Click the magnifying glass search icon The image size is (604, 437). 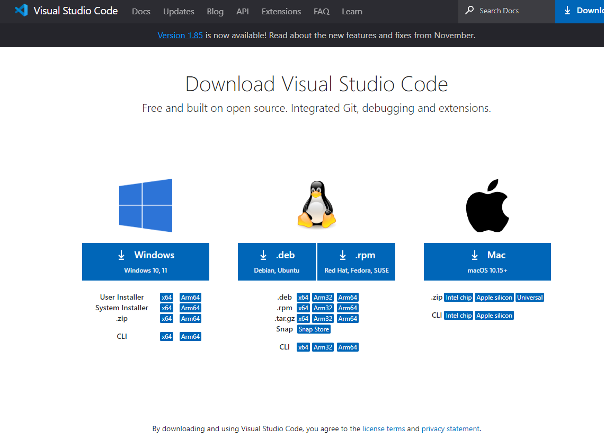tap(469, 11)
